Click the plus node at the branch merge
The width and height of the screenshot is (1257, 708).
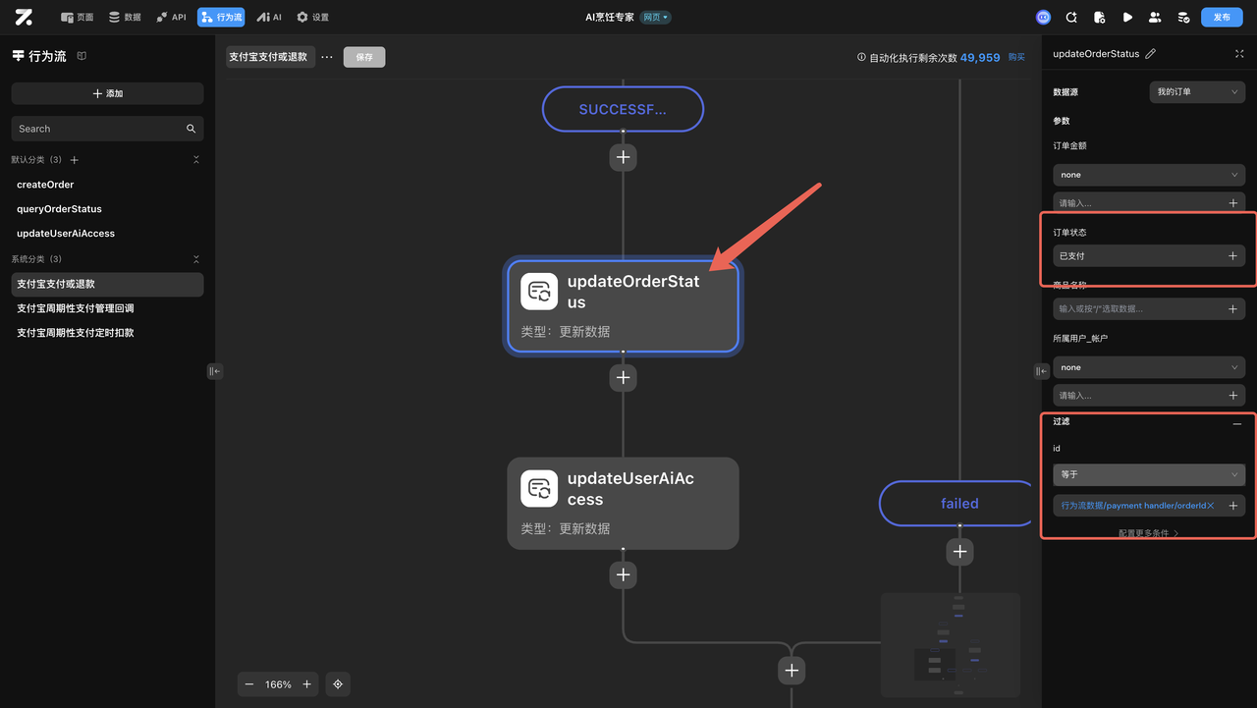point(792,671)
